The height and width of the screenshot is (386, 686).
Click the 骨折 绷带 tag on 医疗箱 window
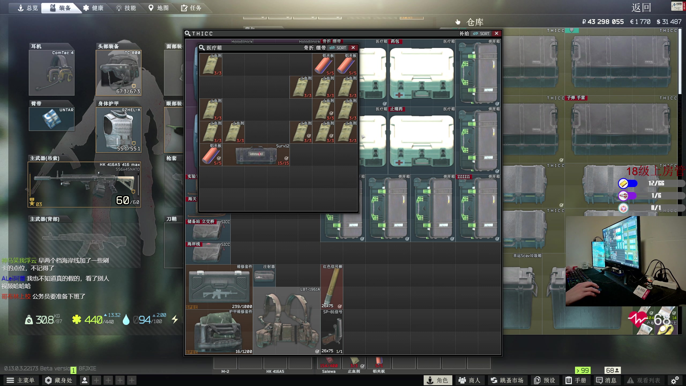[315, 48]
